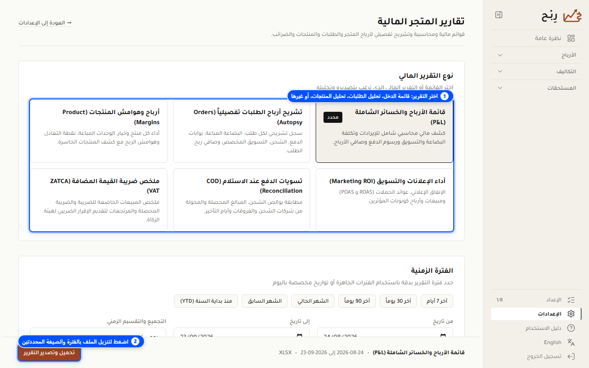Click the تقارير المتجر المالية page title
Image resolution: width=589 pixels, height=368 pixels.
tap(421, 21)
